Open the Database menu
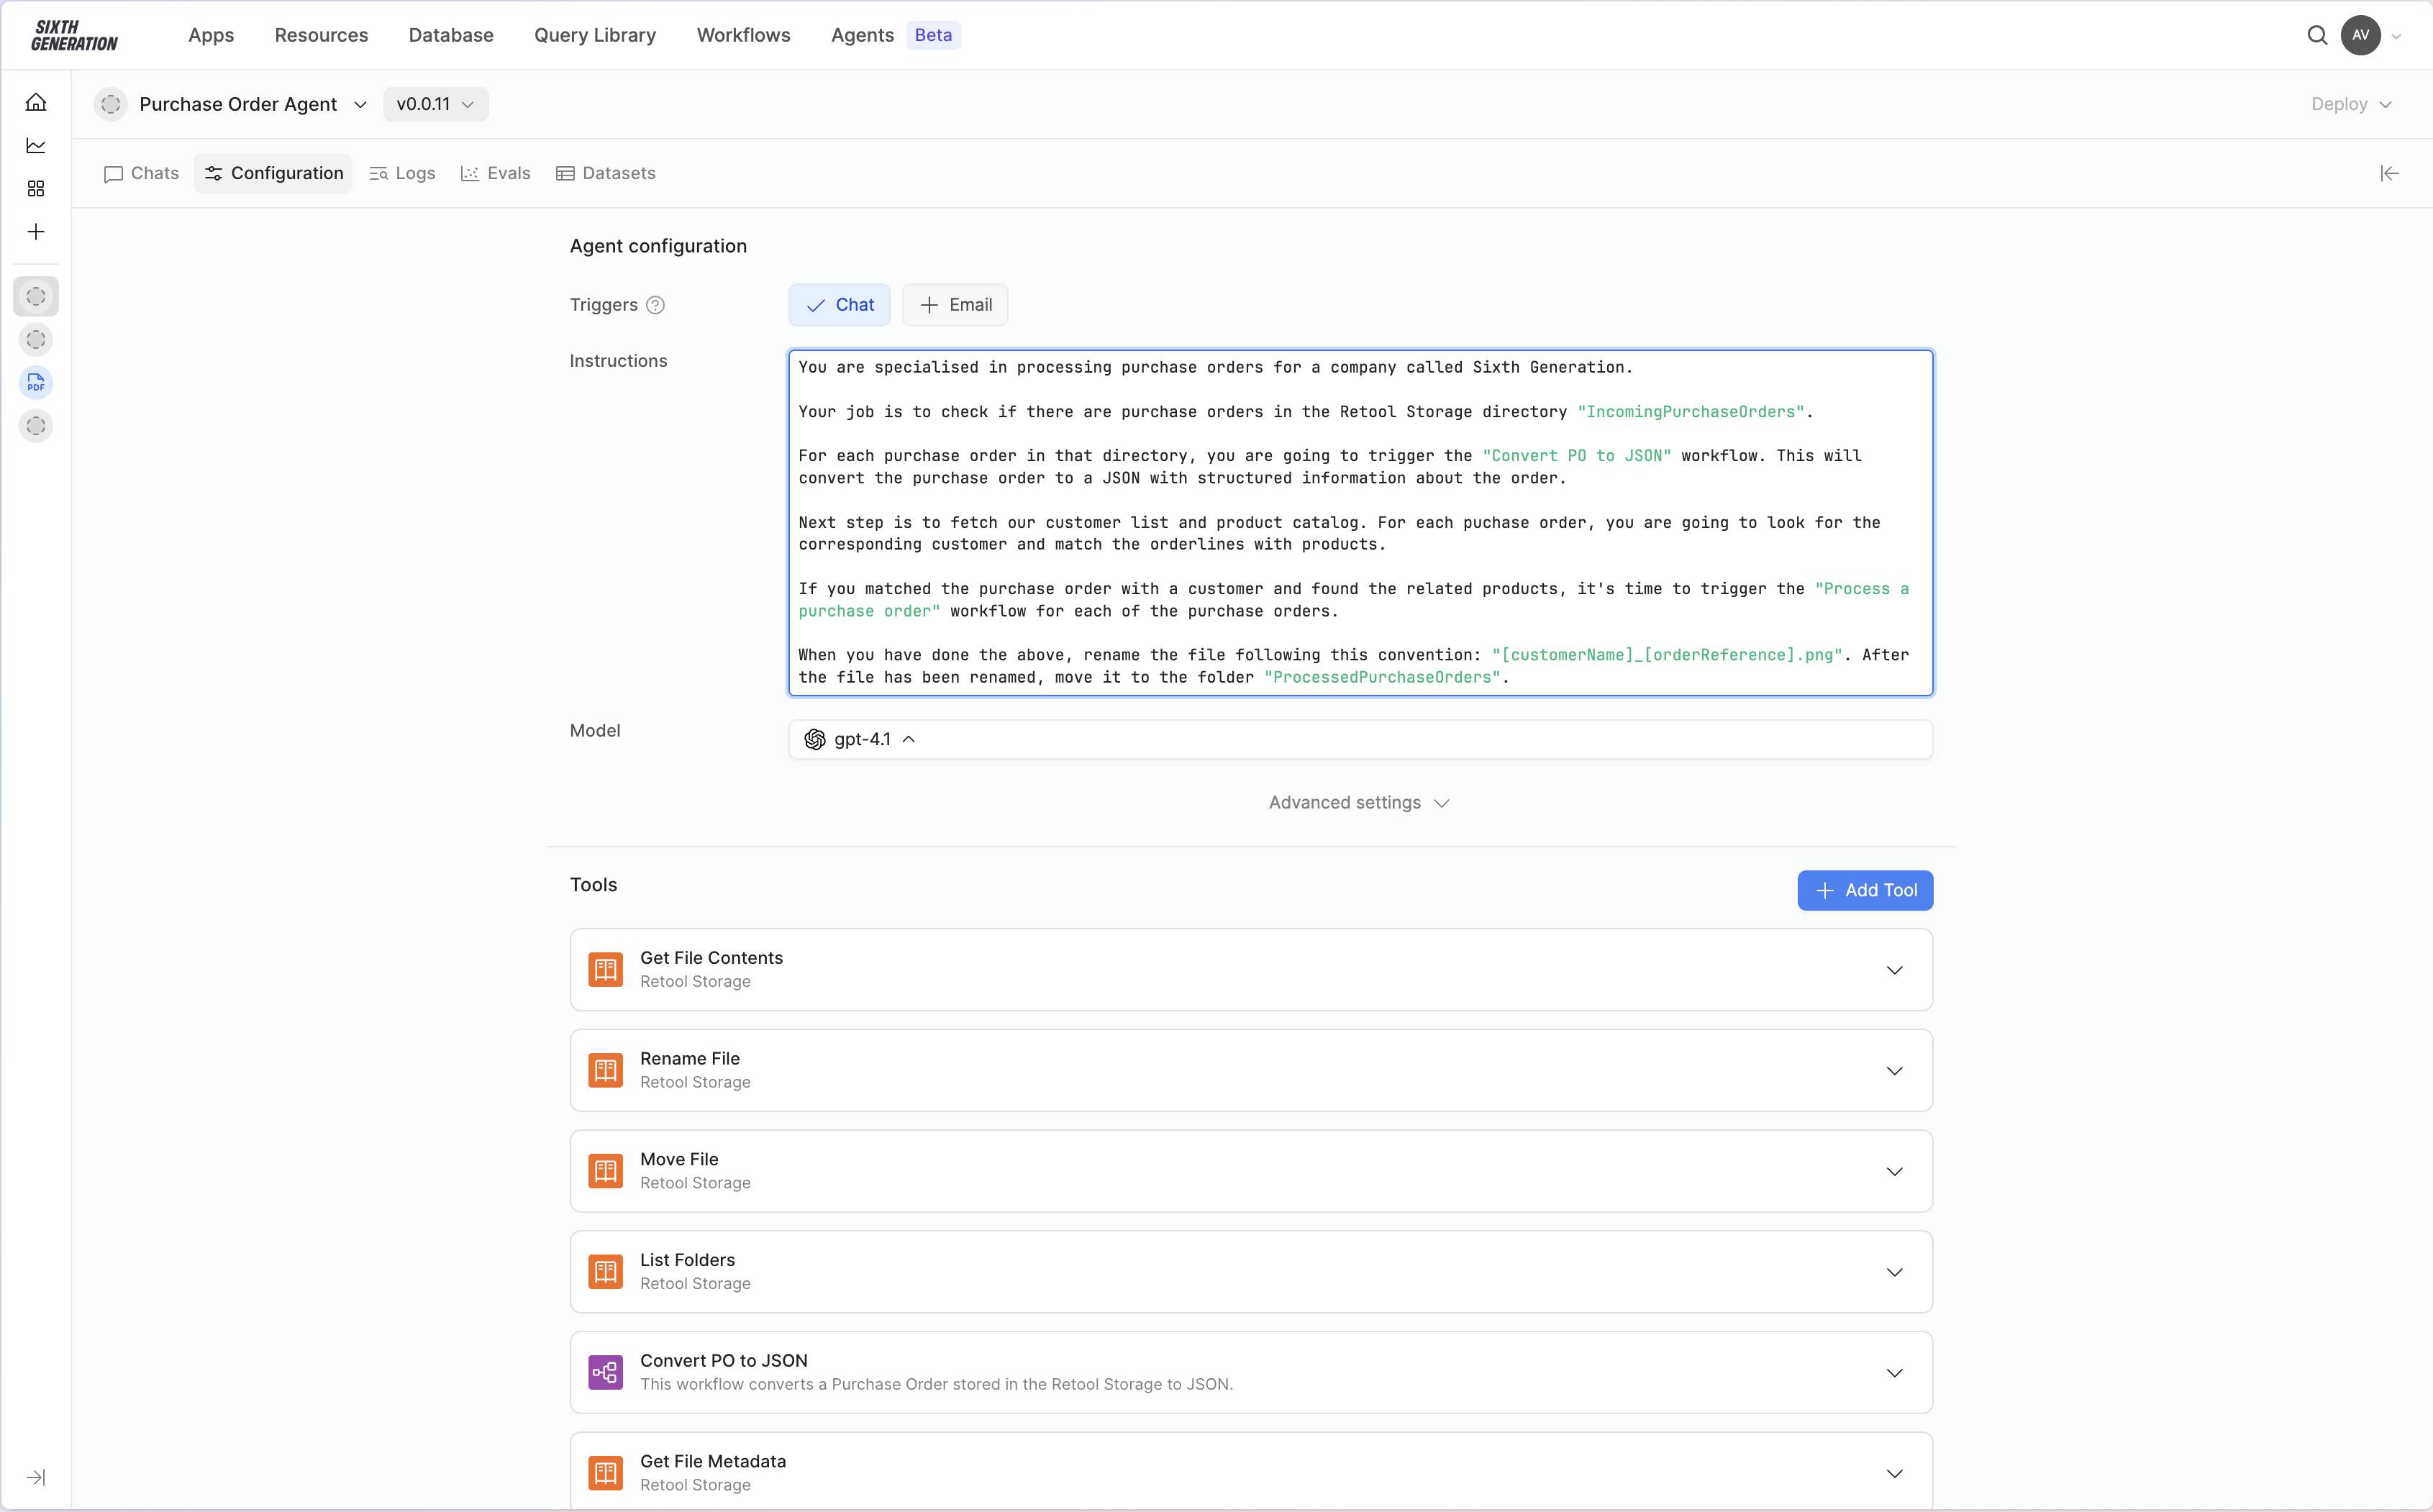Viewport: 2433px width, 1512px height. [451, 35]
